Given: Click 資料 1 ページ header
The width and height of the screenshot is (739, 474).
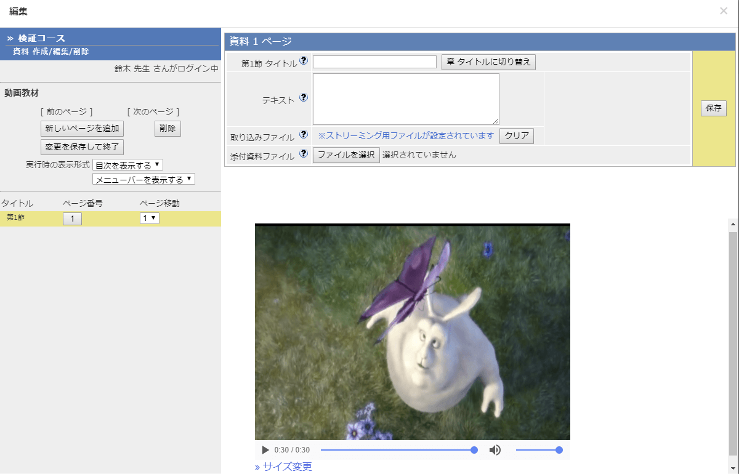Looking at the screenshot, I should pos(260,41).
